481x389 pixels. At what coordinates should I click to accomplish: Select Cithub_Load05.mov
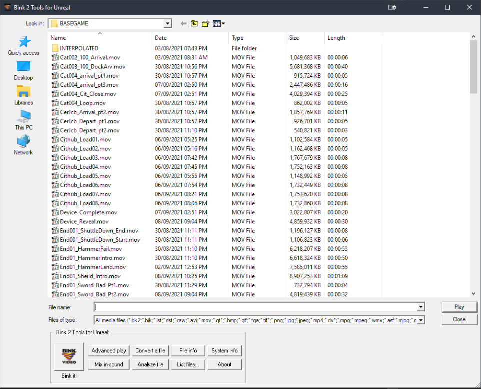(85, 176)
